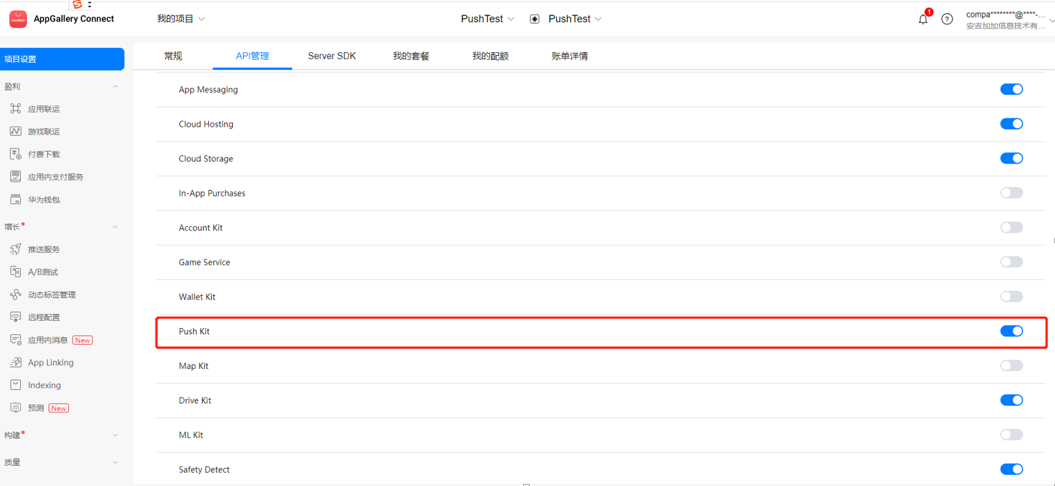The image size is (1055, 486).
Task: Open the help question mark icon
Action: pos(946,19)
